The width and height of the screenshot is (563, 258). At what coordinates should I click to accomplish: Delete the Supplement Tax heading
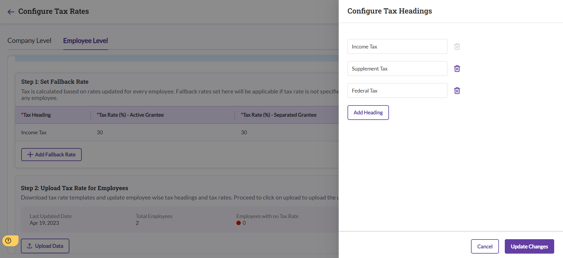[x=457, y=68]
